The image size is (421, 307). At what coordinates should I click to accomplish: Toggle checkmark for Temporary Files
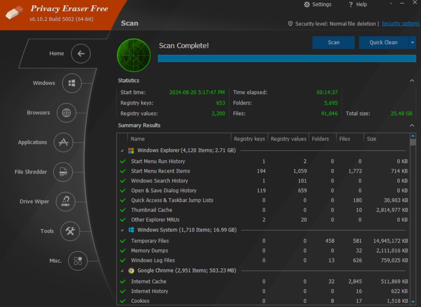click(x=123, y=241)
